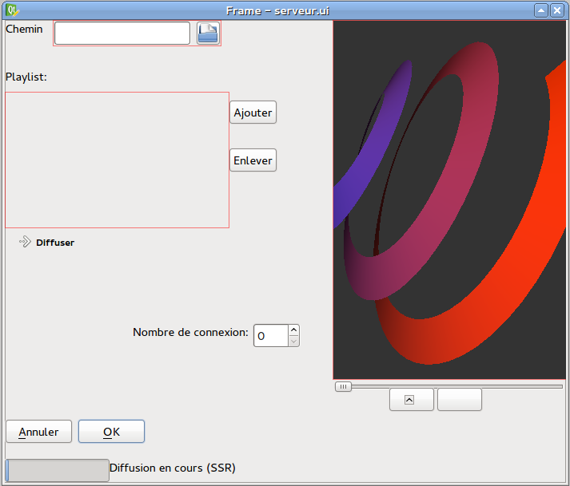Click the 3D rings video preview
Image resolution: width=570 pixels, height=486 pixels.
point(448,200)
